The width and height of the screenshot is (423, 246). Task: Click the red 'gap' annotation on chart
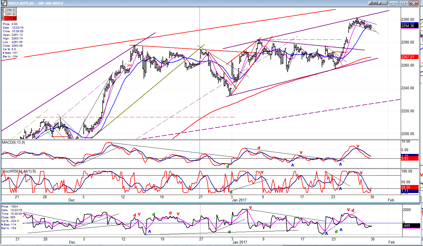tap(130, 65)
